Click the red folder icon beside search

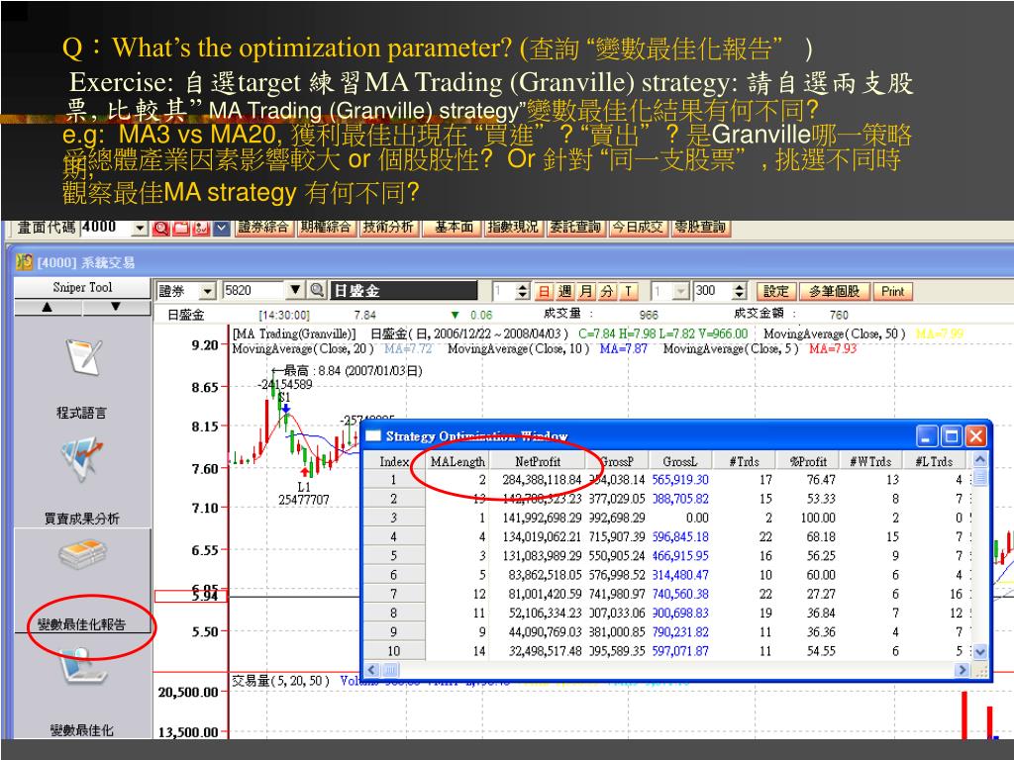(x=181, y=229)
